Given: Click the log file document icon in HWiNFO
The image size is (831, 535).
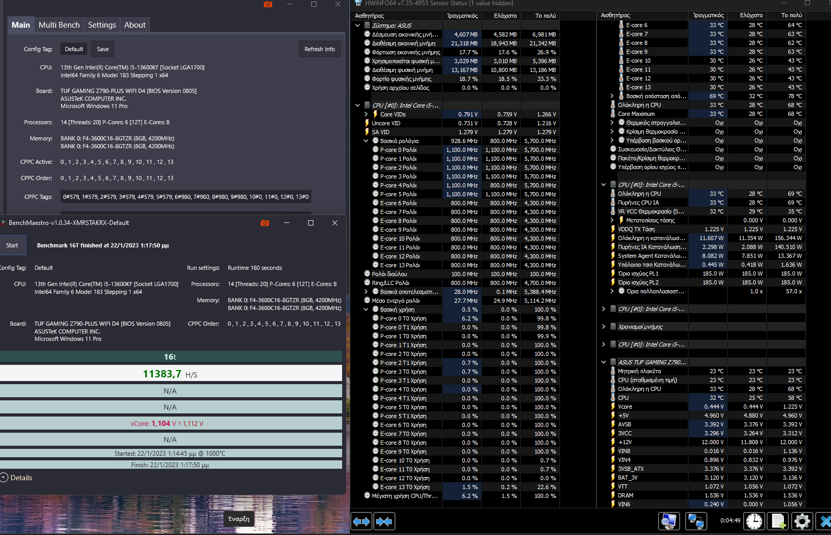Looking at the screenshot, I should (x=778, y=521).
